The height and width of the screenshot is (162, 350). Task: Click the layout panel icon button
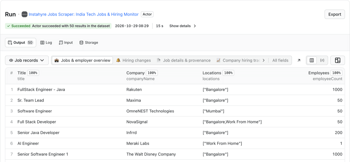tap(338, 60)
